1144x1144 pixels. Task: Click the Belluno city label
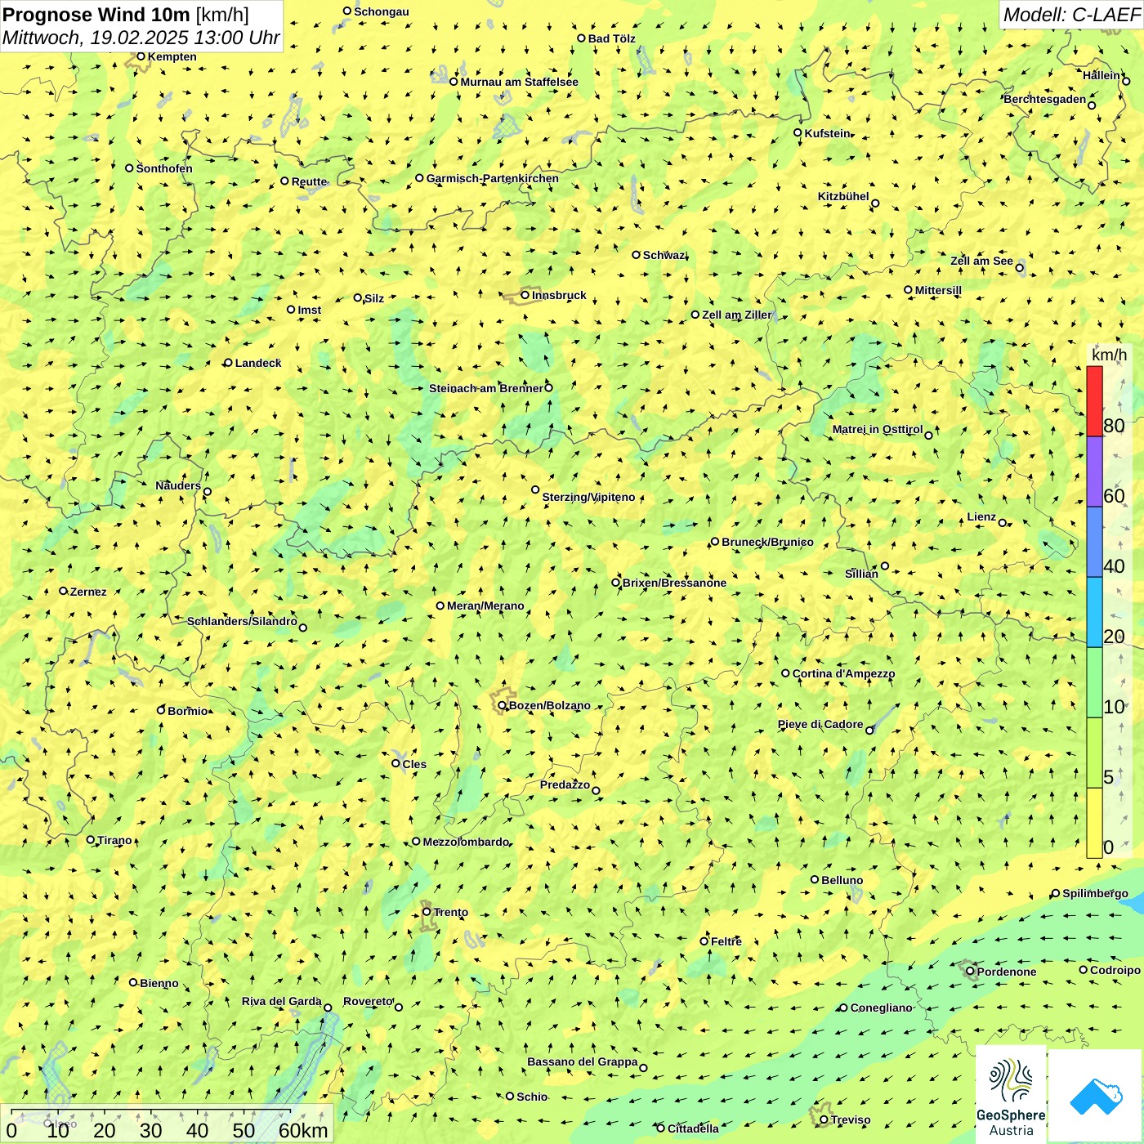[842, 880]
